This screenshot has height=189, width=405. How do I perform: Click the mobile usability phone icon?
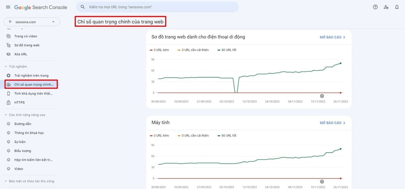tap(9, 93)
